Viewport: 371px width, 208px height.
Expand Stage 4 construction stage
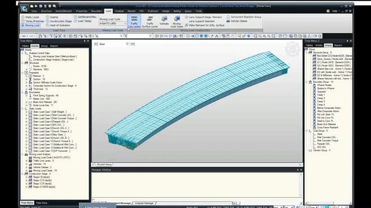pyautogui.click(x=27, y=187)
